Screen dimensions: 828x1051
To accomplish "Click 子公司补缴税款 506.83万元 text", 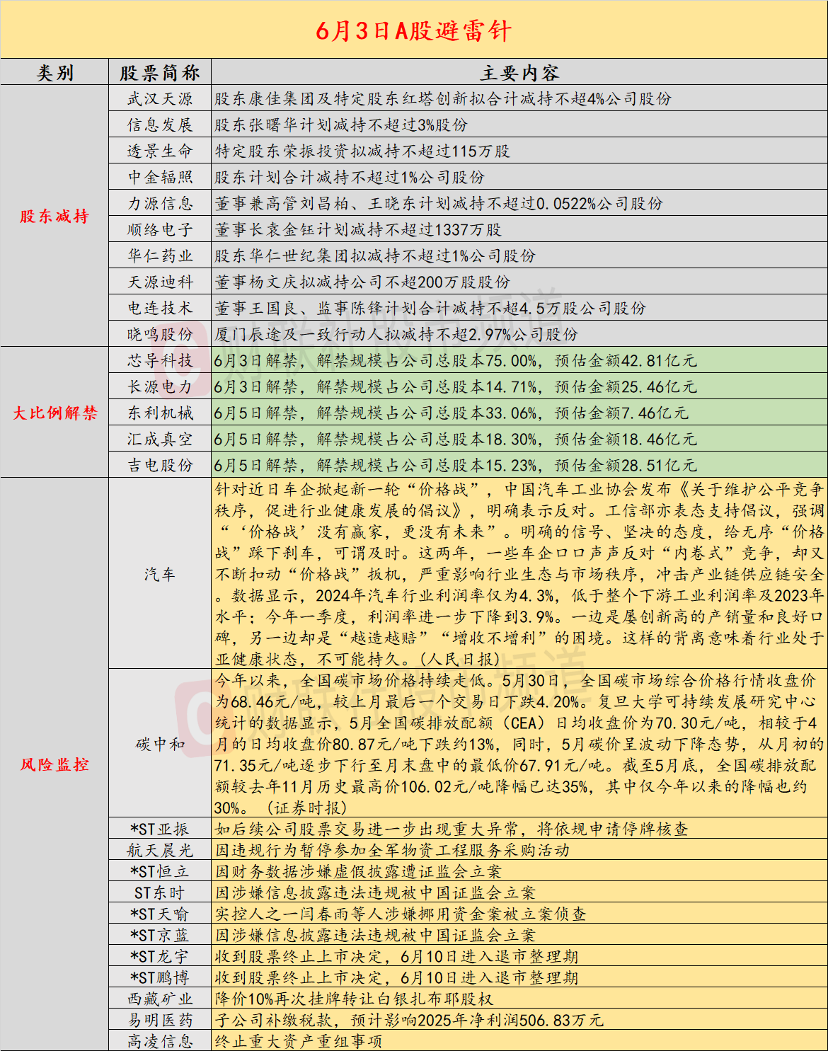I will click(x=409, y=1021).
